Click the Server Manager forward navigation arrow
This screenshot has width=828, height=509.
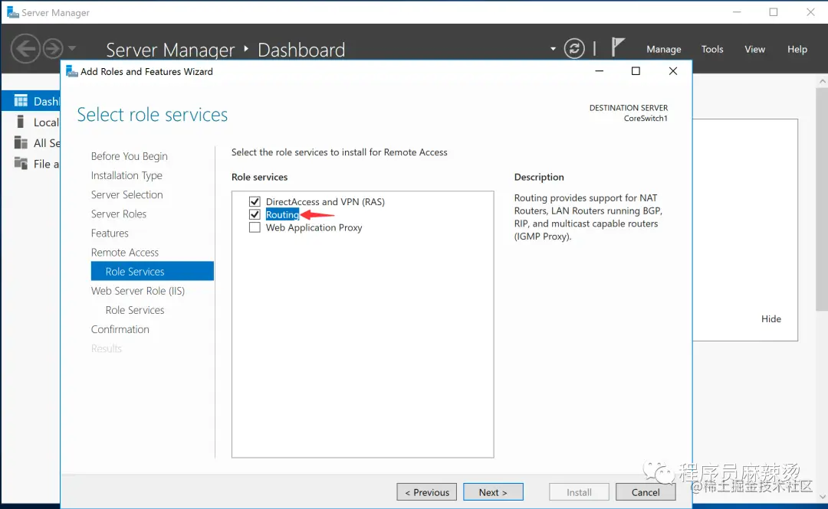pyautogui.click(x=53, y=48)
